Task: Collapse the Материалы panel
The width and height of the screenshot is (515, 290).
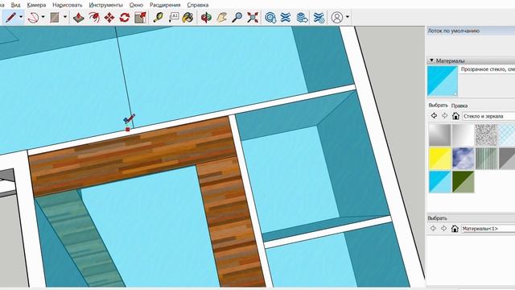Action: [x=432, y=60]
